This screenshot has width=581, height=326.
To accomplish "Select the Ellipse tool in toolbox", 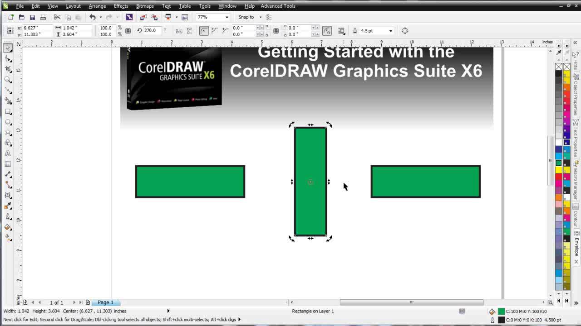I will 8,122.
